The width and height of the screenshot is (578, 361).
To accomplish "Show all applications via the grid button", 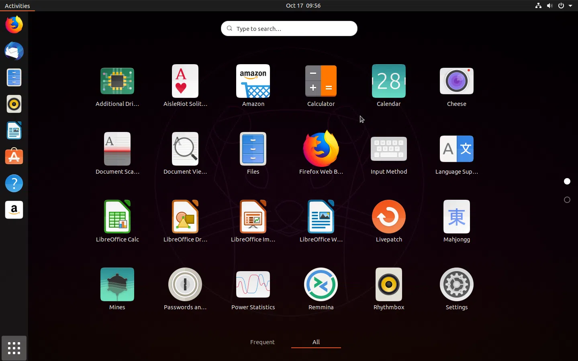I will click(14, 348).
